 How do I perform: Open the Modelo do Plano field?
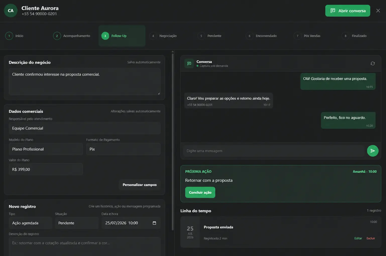[x=46, y=149]
